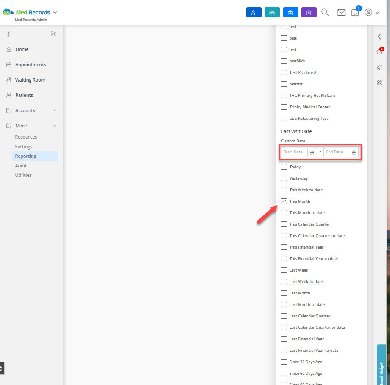
Task: Click the End Date input field
Action: (337, 152)
